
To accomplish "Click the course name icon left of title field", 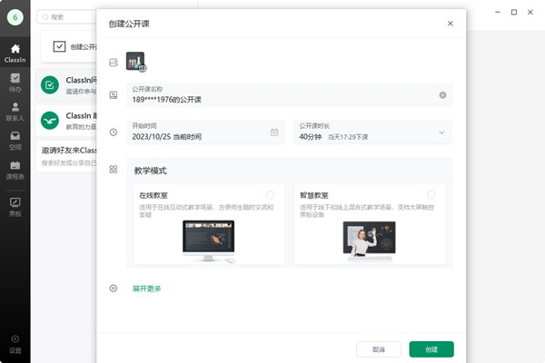I will pos(114,94).
